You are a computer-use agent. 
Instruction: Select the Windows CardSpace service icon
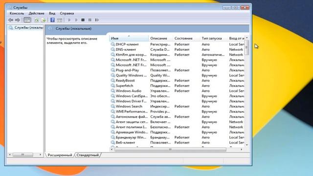pyautogui.click(x=113, y=96)
